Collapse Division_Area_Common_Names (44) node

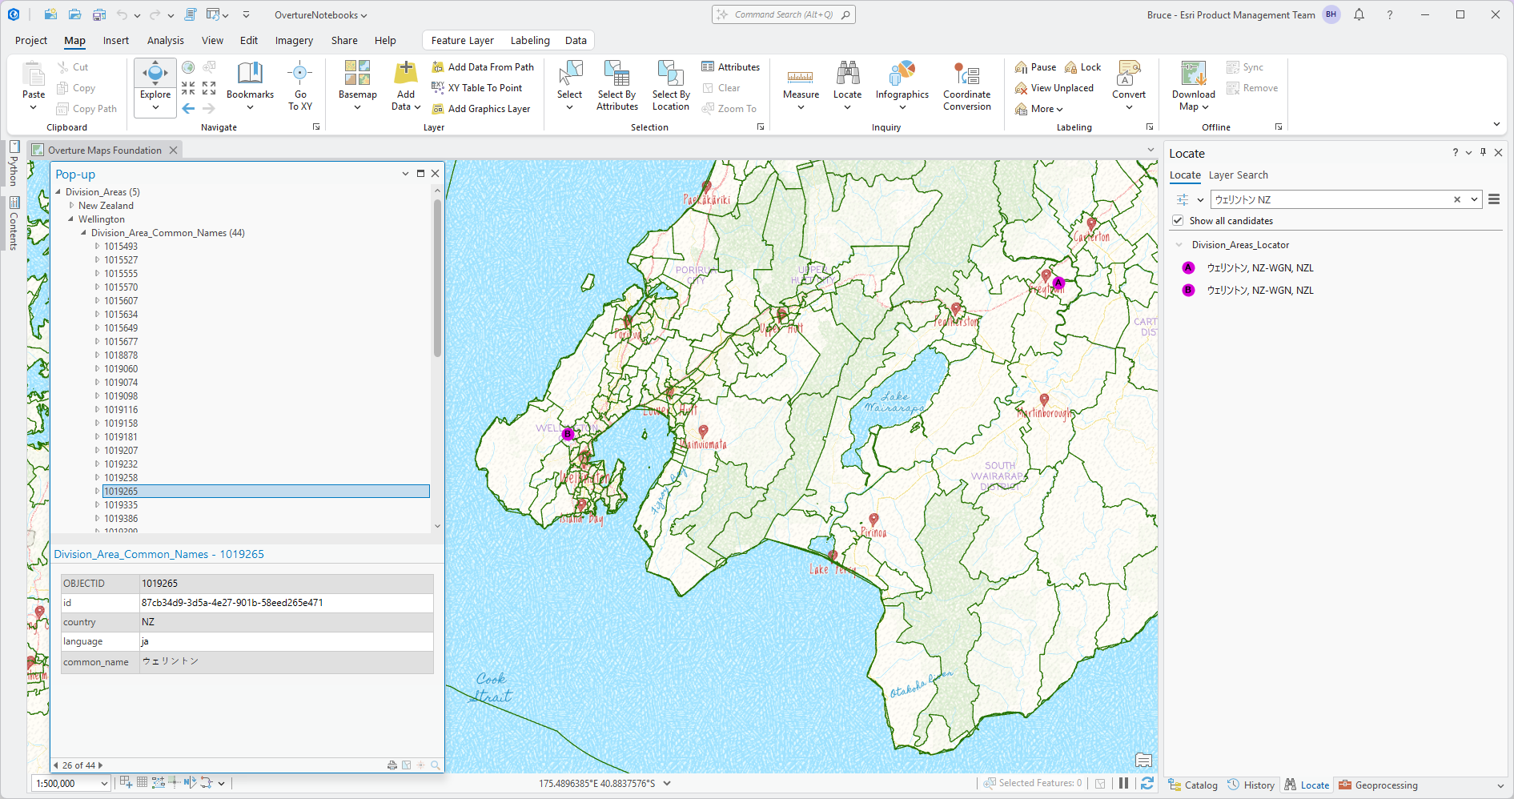click(84, 233)
